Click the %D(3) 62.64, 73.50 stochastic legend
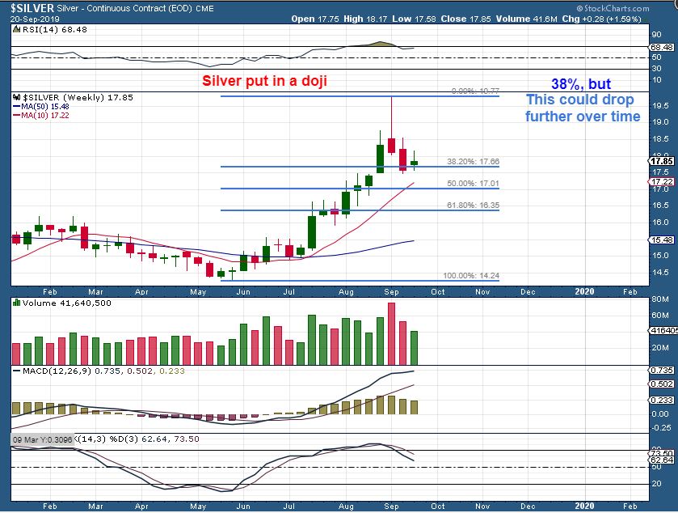This screenshot has width=678, height=513. [x=154, y=439]
